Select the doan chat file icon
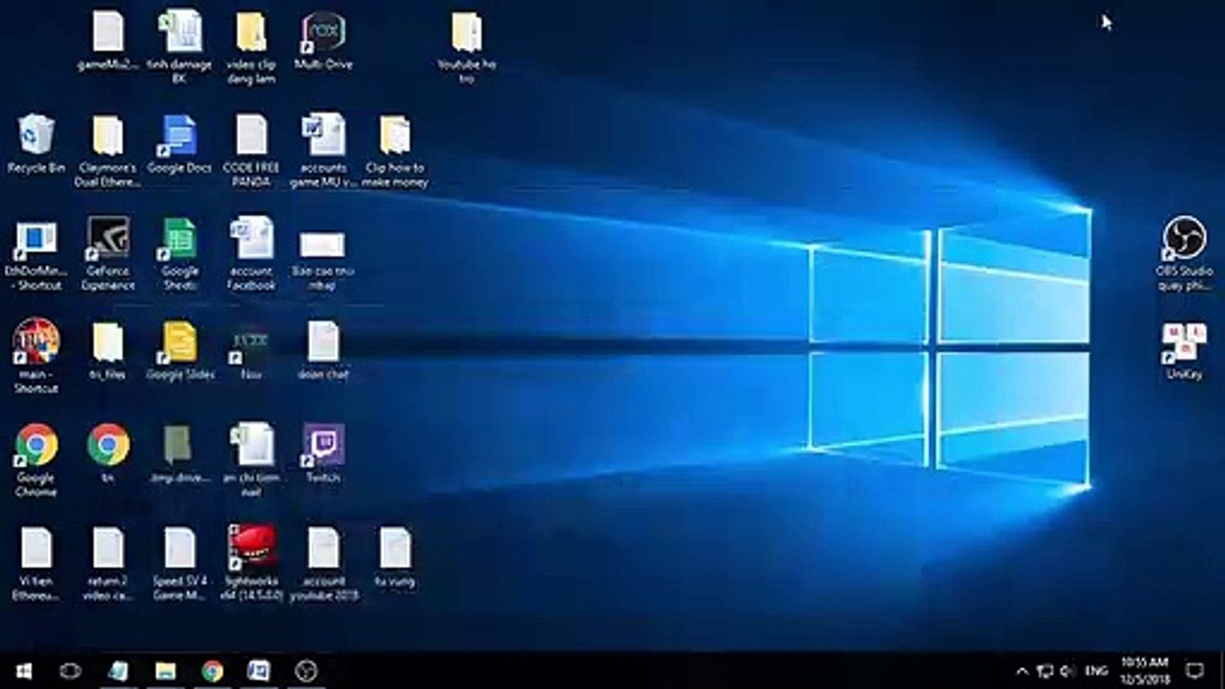The width and height of the screenshot is (1225, 689). click(323, 342)
